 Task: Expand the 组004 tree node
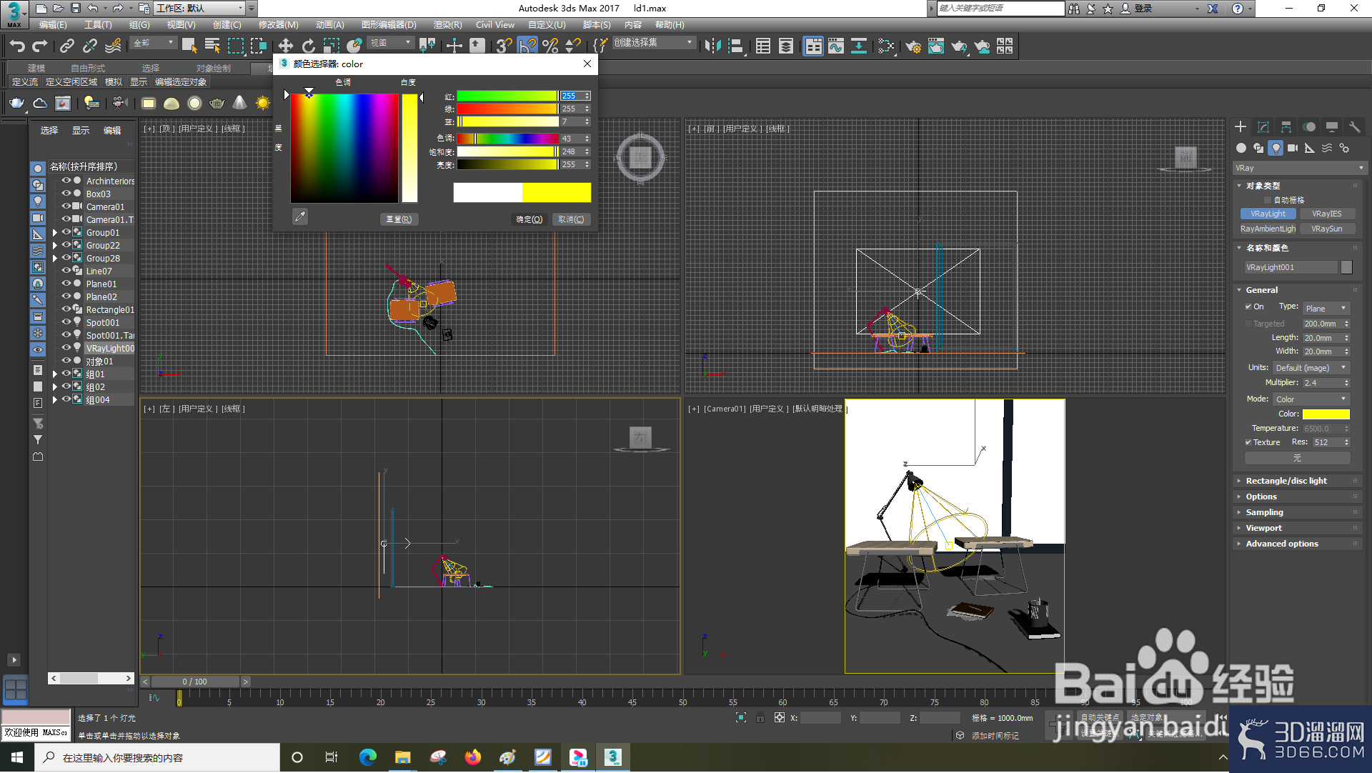click(55, 400)
